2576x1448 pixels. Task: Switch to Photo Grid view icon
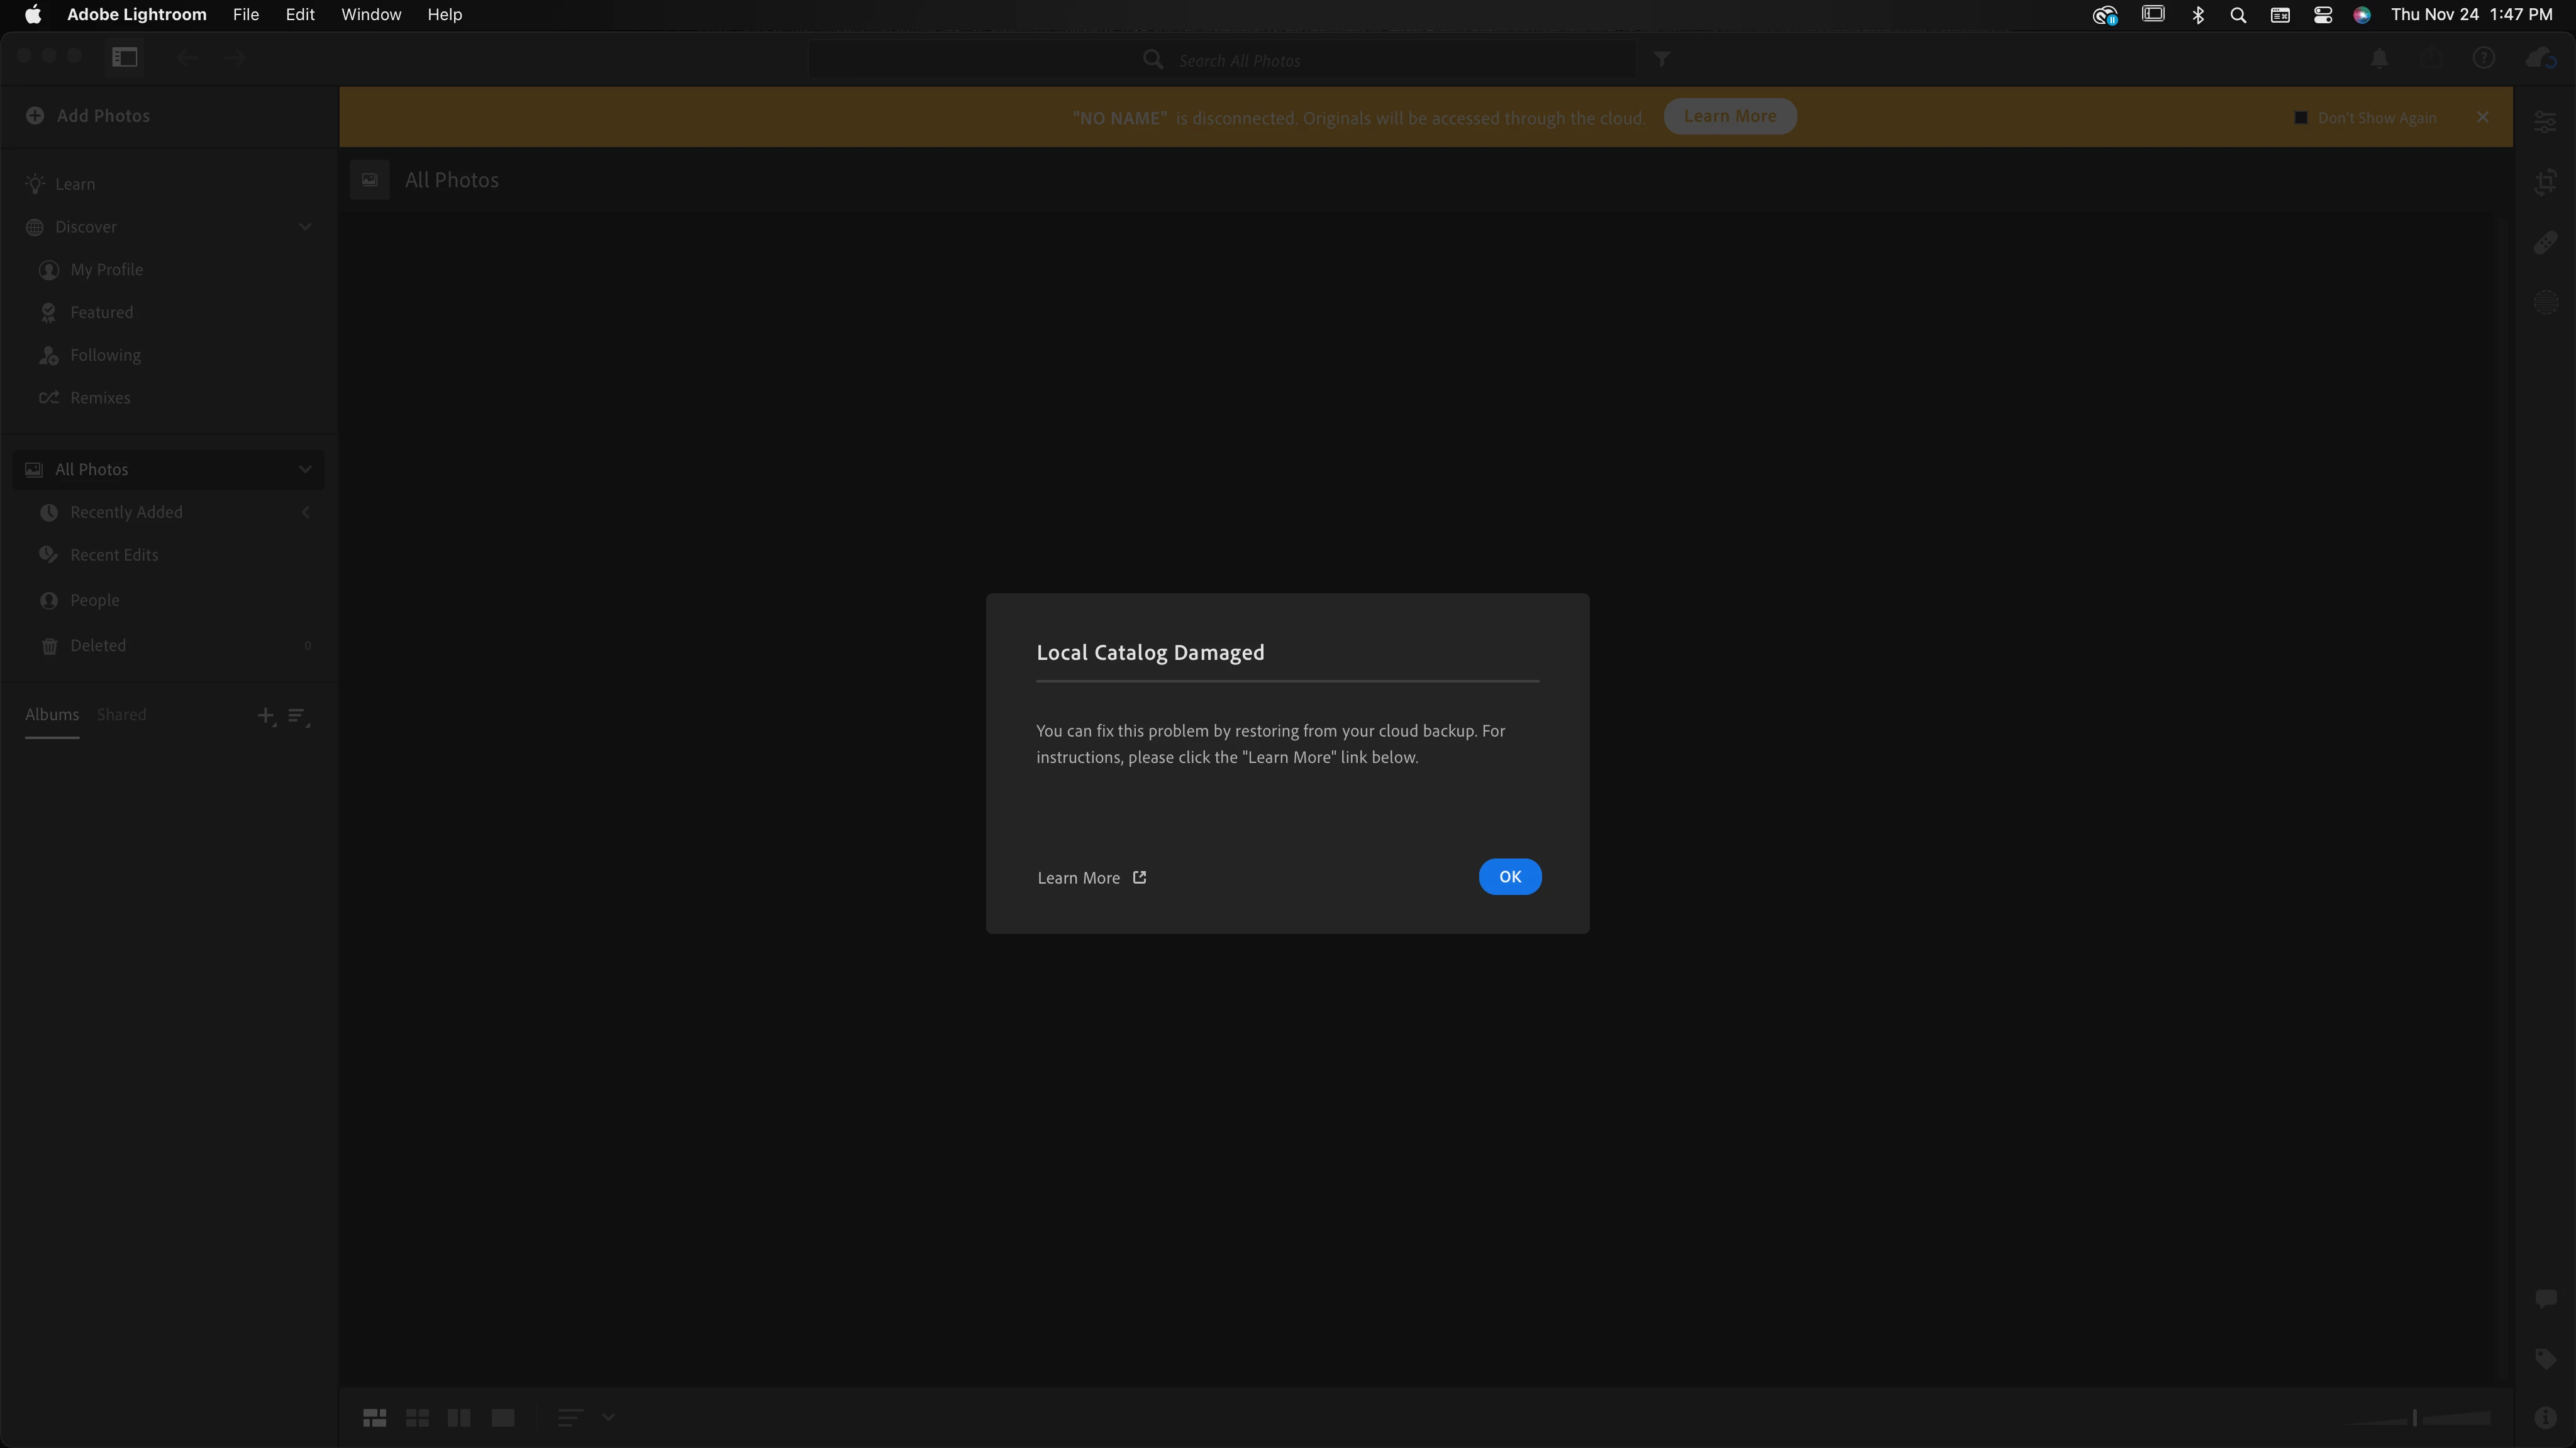tap(374, 1417)
